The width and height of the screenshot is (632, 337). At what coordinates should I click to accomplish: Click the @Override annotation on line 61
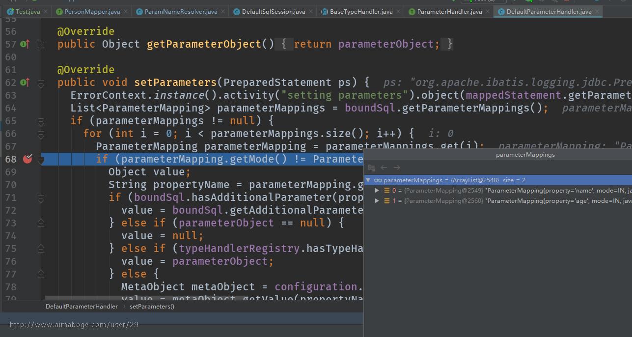[x=86, y=70]
